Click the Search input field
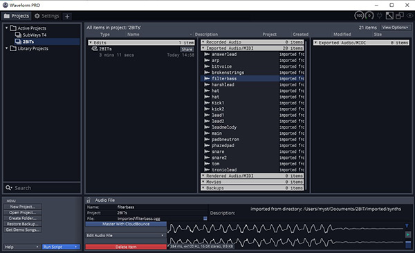Viewport: 415px width, 253px height. click(41, 188)
